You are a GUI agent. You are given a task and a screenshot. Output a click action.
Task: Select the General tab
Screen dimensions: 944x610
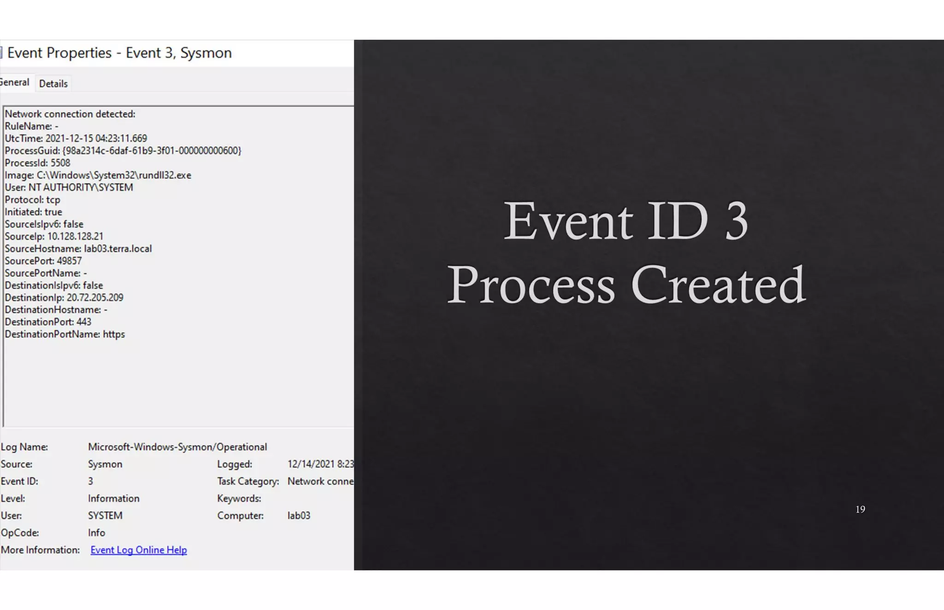[x=15, y=82]
